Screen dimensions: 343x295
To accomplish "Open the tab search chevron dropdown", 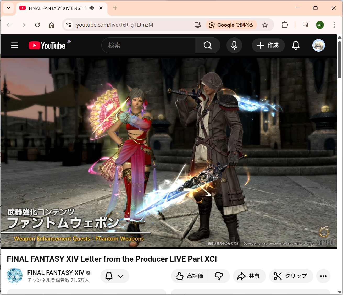I will point(8,8).
